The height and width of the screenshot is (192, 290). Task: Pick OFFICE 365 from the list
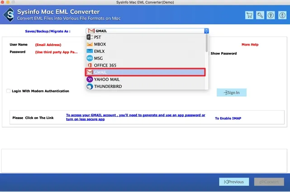click(x=146, y=65)
